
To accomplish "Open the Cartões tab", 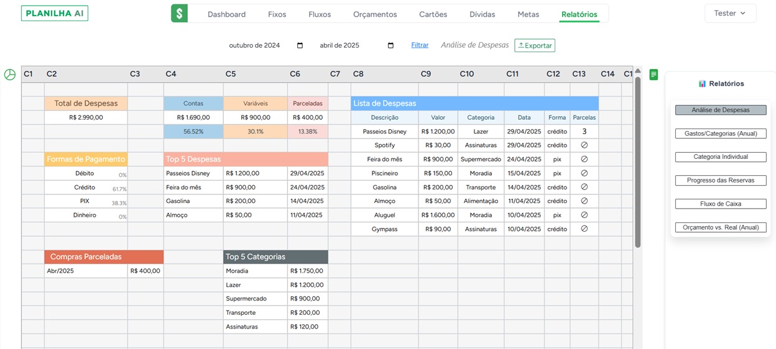I will [x=433, y=14].
